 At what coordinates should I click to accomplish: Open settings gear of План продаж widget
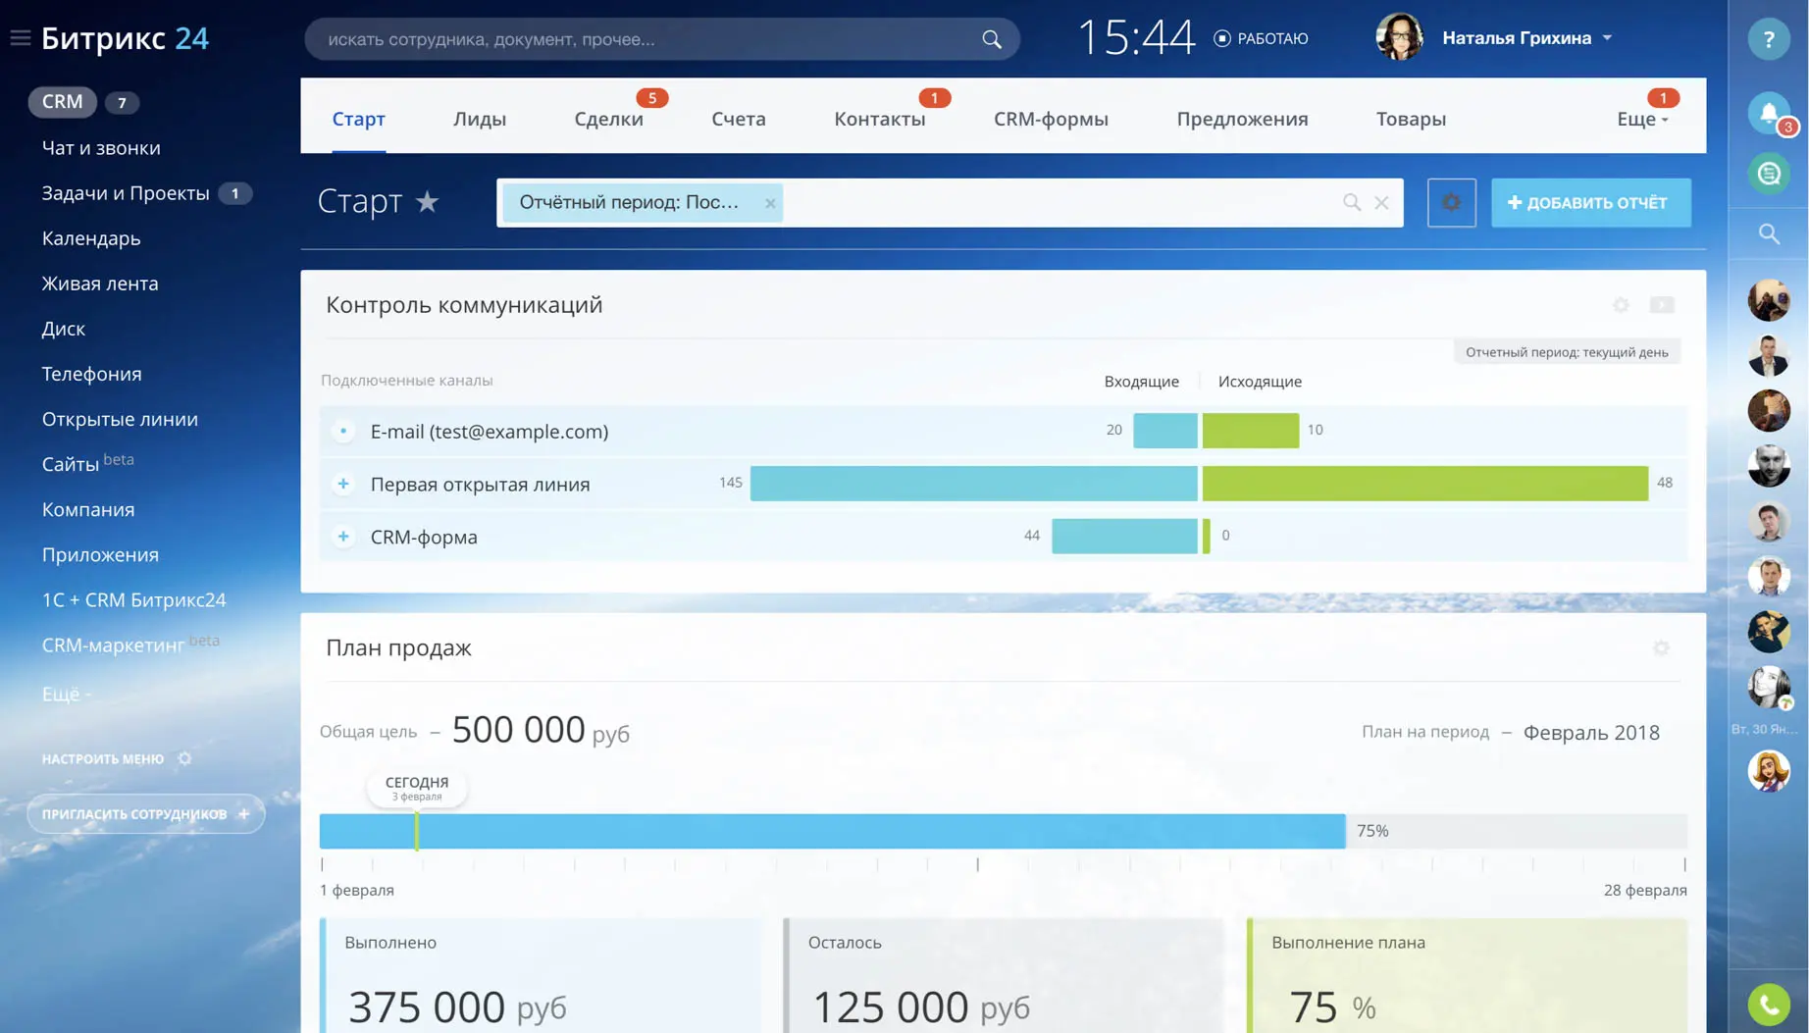[x=1661, y=647]
